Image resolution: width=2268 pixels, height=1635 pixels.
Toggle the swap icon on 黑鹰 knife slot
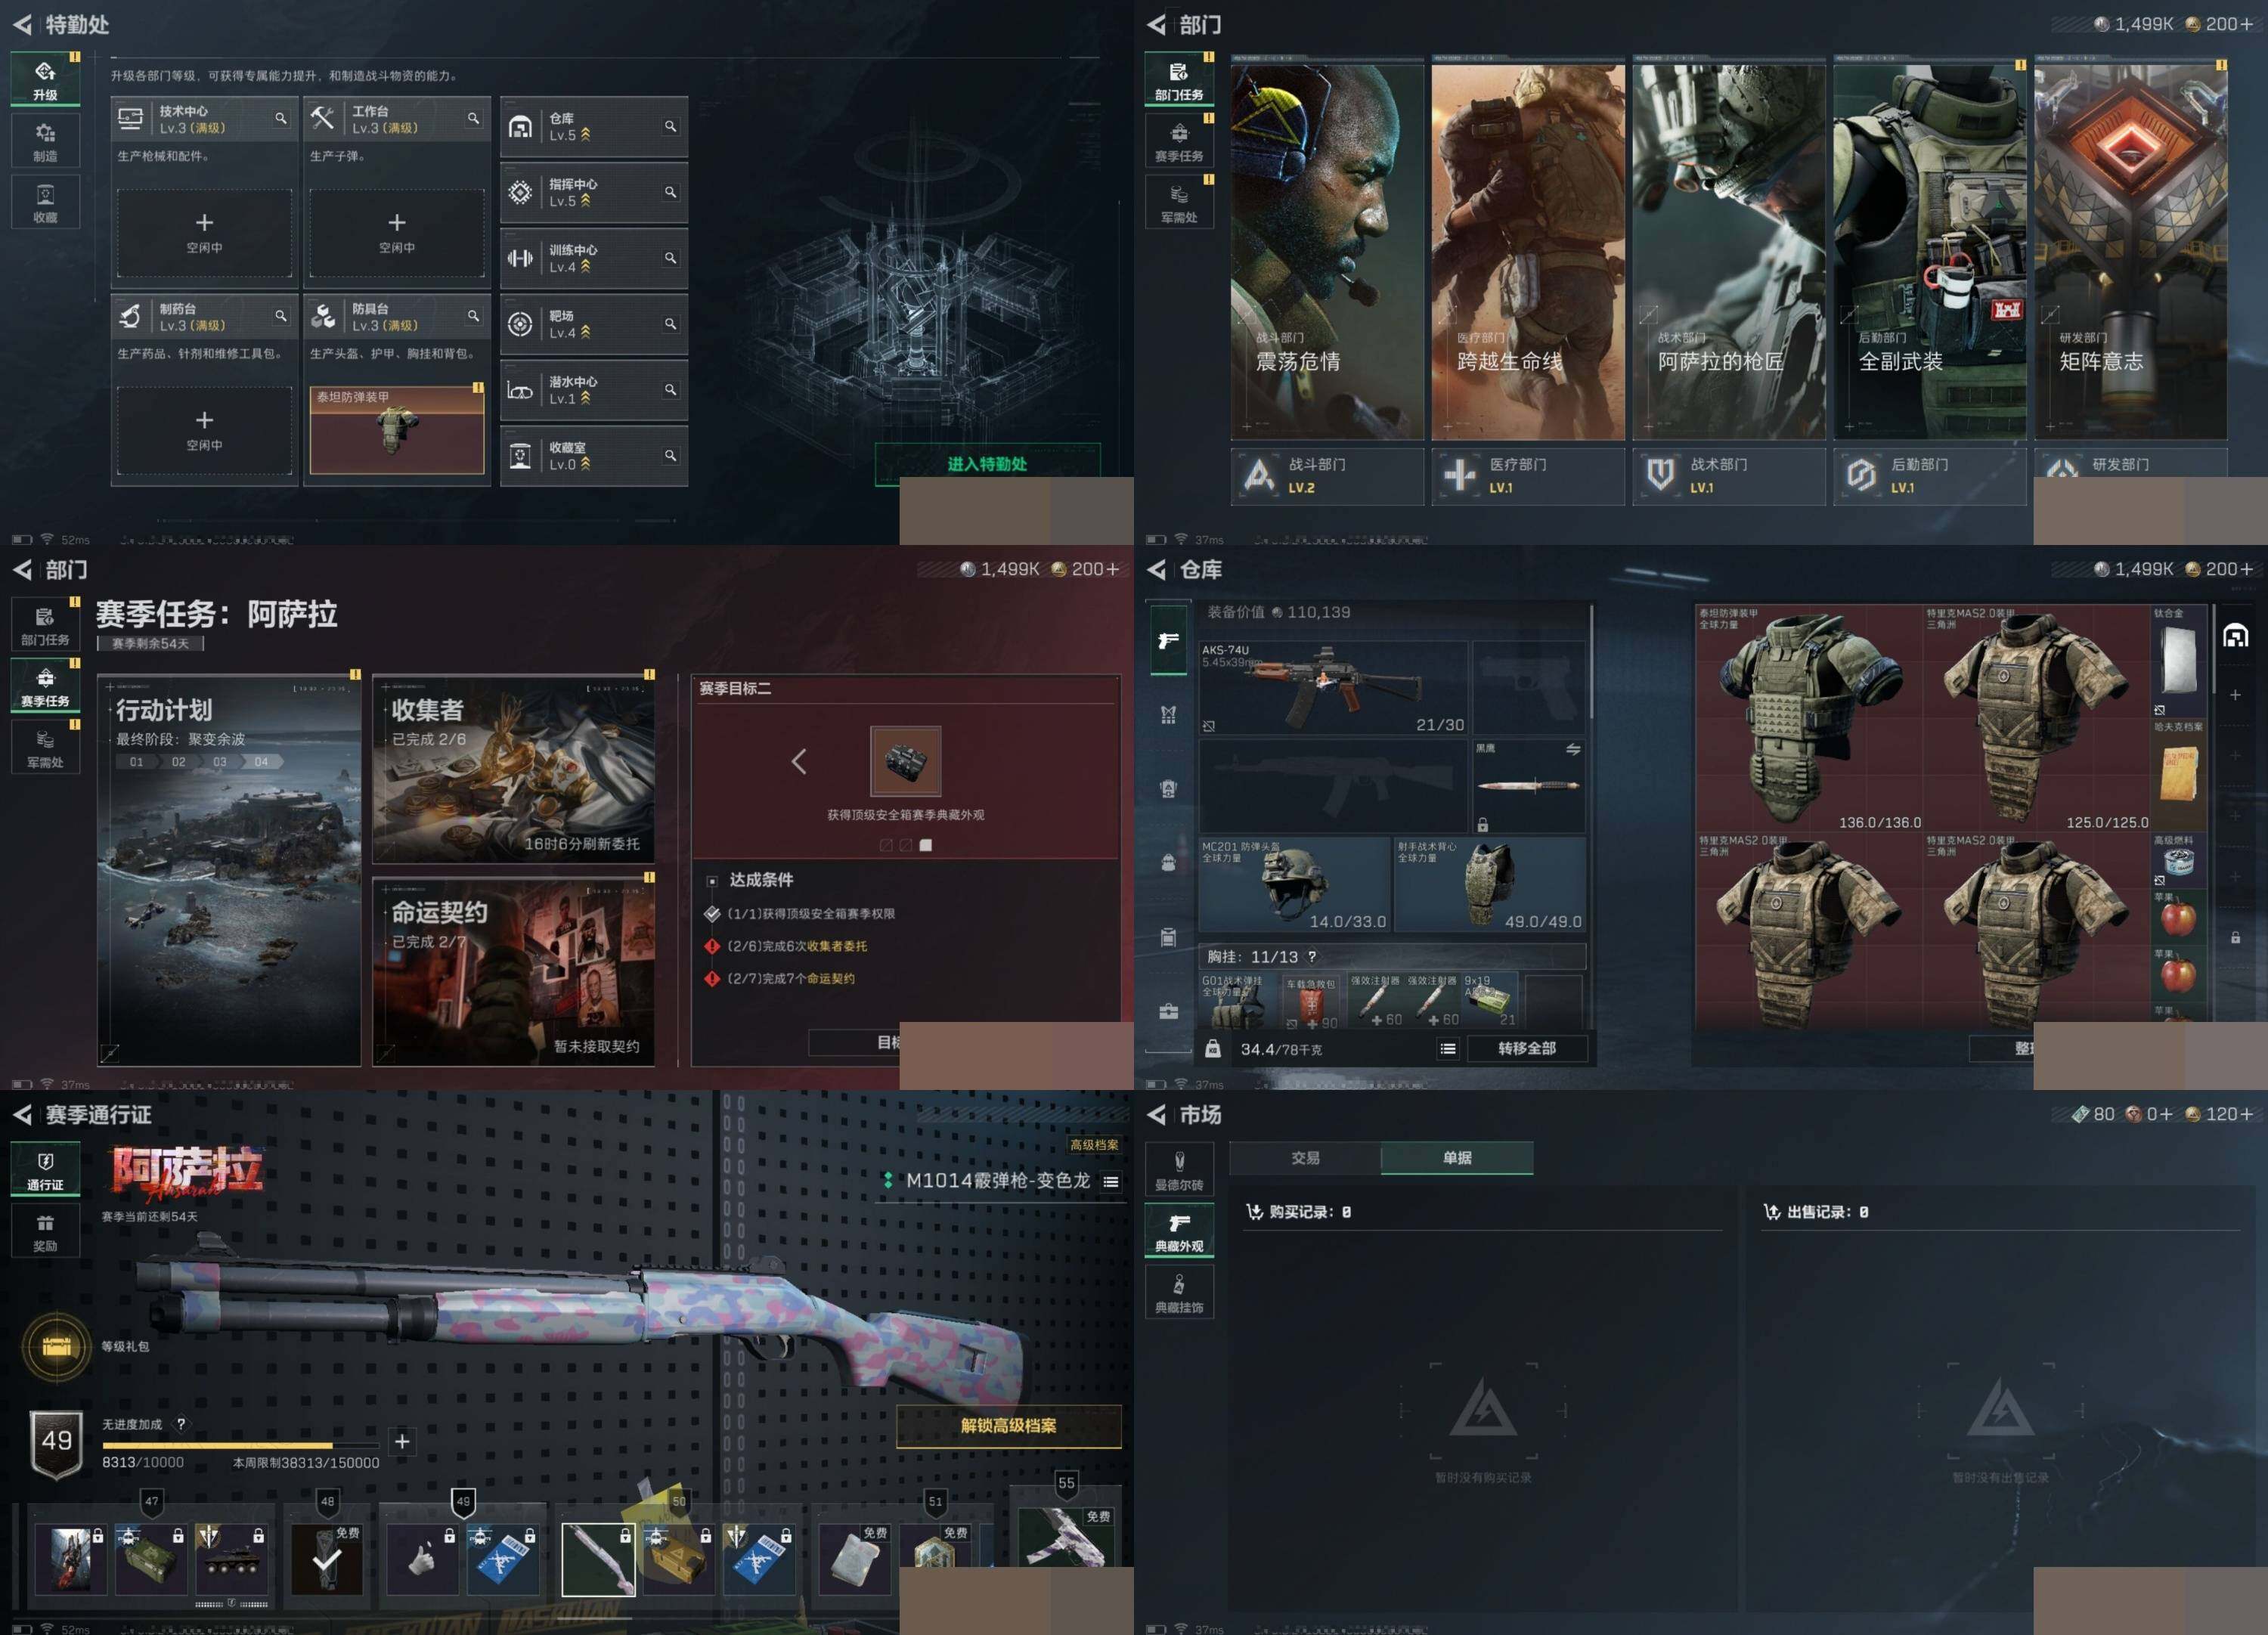[x=1573, y=750]
